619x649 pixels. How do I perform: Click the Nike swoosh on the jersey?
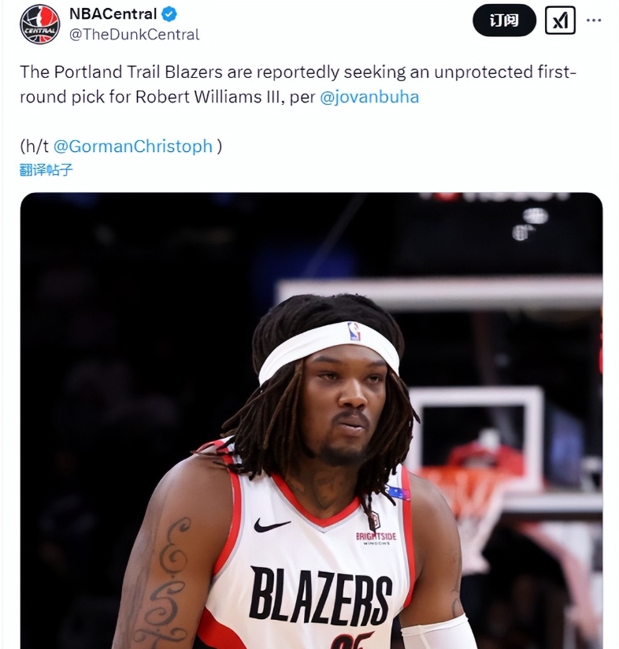[x=272, y=525]
